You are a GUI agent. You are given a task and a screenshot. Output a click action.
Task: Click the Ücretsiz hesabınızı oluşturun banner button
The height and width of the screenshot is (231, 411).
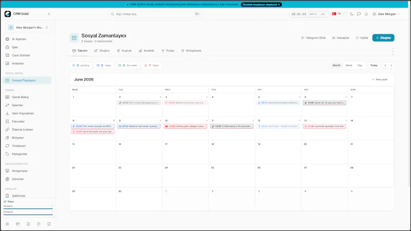click(261, 5)
